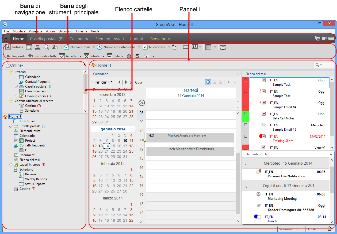Viewport: 337px width, 234px height.
Task: Open the Nuova e-mail dropdown arrow
Action: (x=94, y=47)
